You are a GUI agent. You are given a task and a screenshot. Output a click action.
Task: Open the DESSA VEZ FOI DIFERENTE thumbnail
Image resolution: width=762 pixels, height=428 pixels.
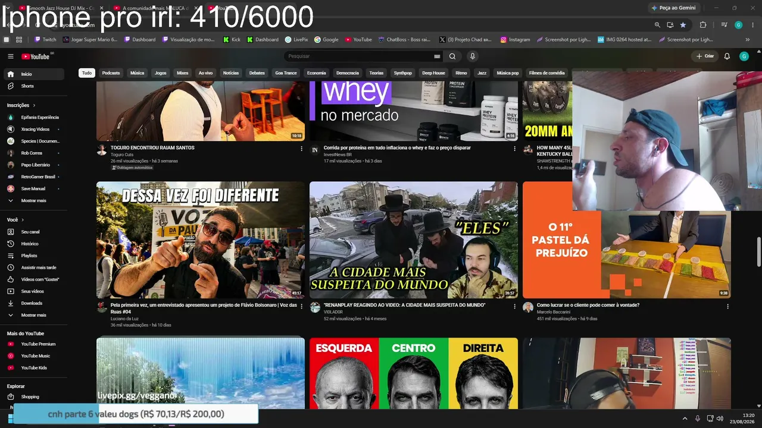201,240
